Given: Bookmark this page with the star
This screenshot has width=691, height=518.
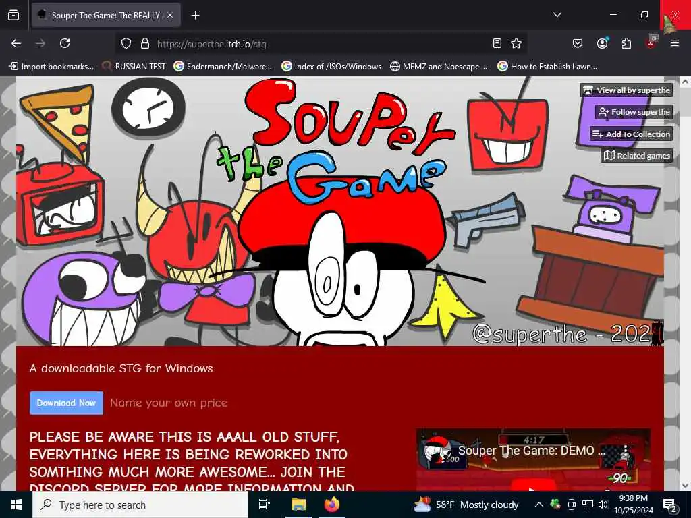Looking at the screenshot, I should 516,43.
